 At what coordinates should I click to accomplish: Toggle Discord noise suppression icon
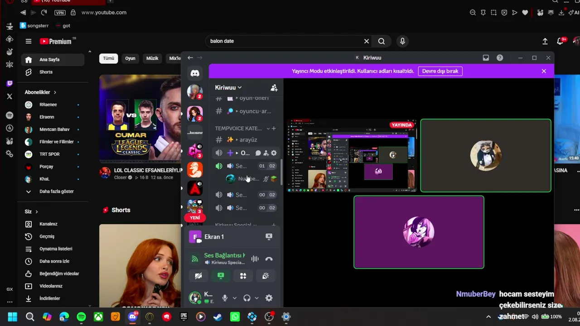255,259
